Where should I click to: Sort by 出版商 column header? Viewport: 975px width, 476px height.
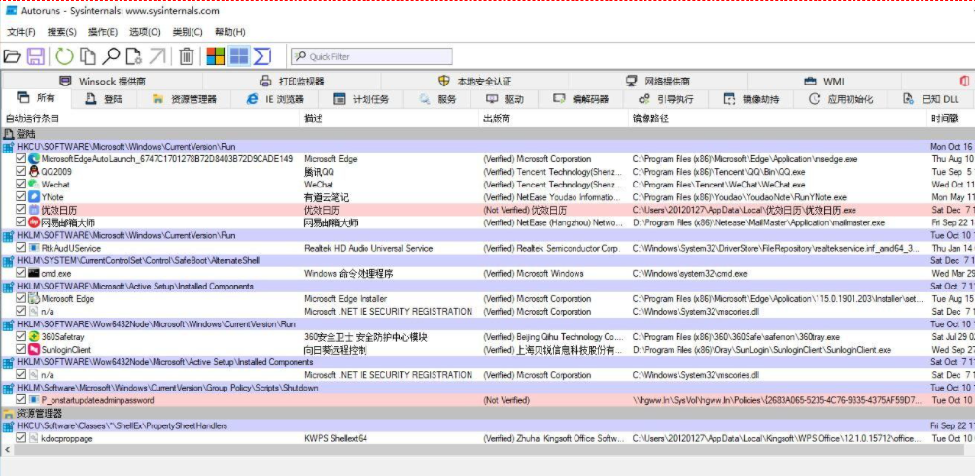click(x=553, y=119)
